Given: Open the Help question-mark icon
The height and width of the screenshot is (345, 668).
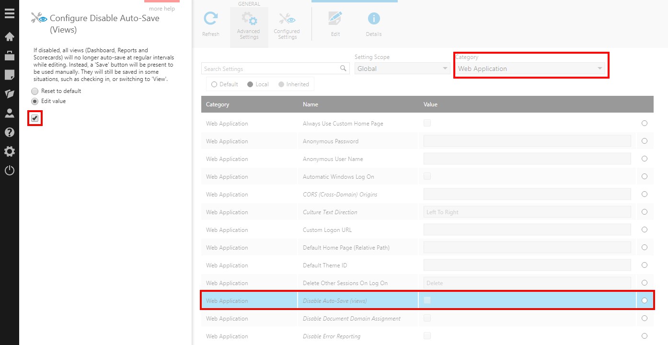Looking at the screenshot, I should (10, 132).
